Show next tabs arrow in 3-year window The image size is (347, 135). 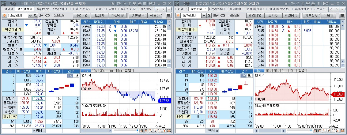click(x=164, y=9)
